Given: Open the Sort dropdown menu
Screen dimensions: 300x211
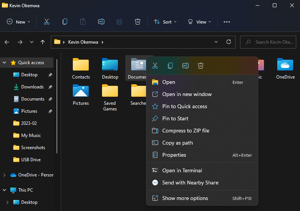Looking at the screenshot, I should 165,22.
